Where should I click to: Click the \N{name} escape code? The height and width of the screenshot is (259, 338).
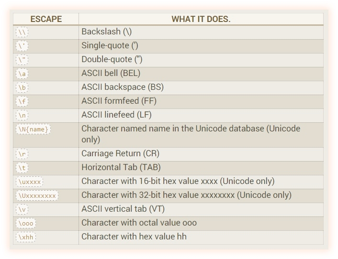point(33,129)
